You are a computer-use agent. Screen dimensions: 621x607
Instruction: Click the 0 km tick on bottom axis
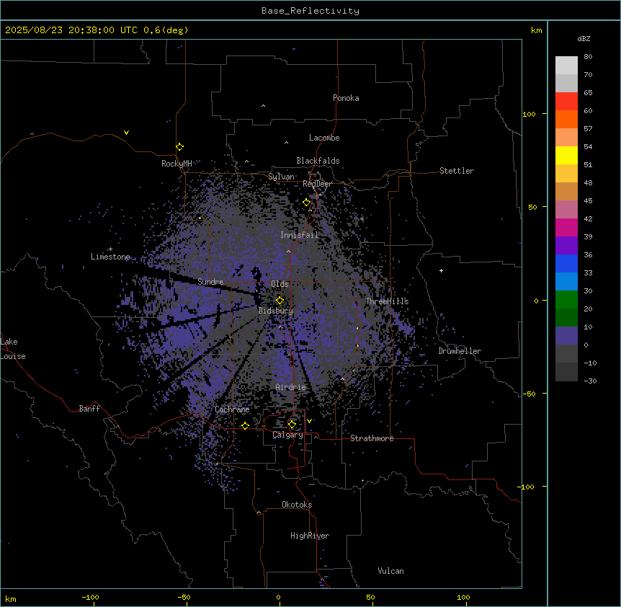pos(278,597)
